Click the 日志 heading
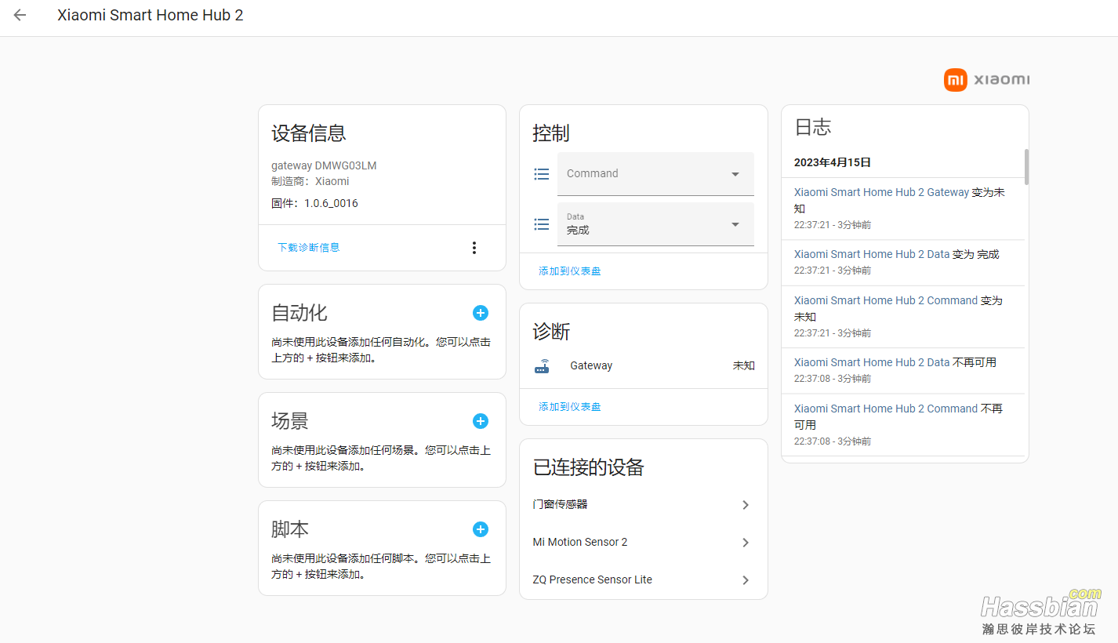 pos(813,128)
